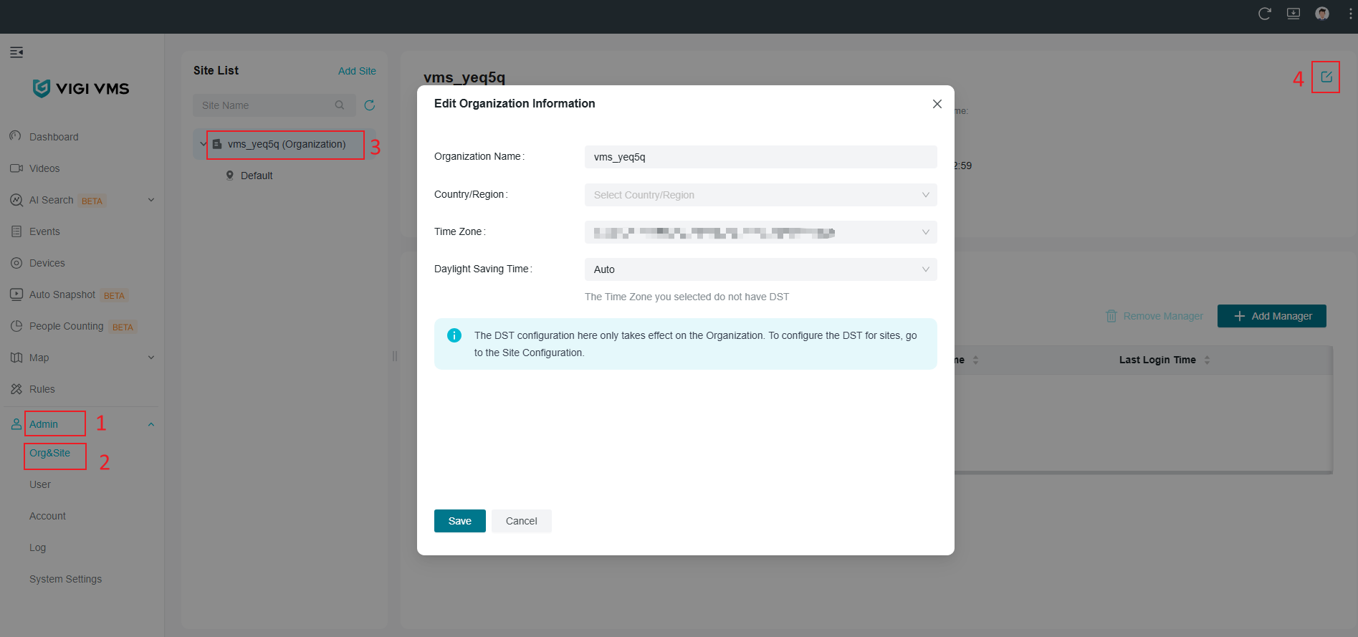
Task: Expand AI Search chevron
Action: coord(151,200)
